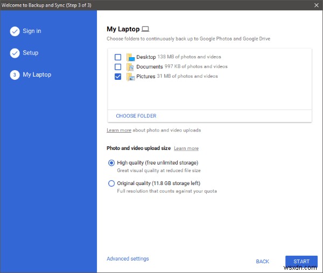Image resolution: width=323 pixels, height=273 pixels.
Task: Click the My Laptop page heading
Action: (123, 29)
